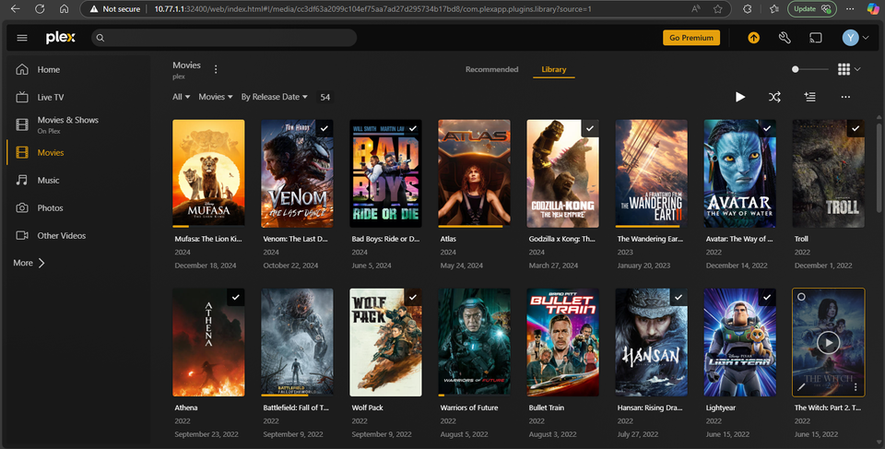Click the add to playlist icon

[810, 97]
